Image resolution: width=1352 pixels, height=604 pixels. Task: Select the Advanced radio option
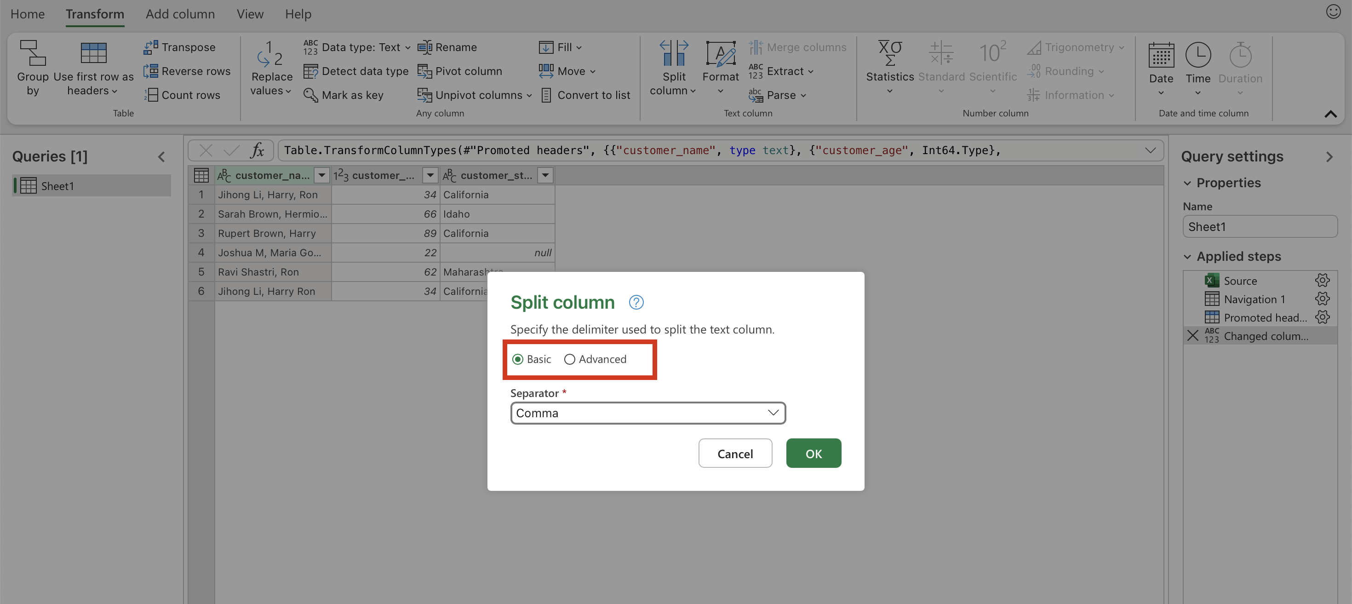coord(569,359)
